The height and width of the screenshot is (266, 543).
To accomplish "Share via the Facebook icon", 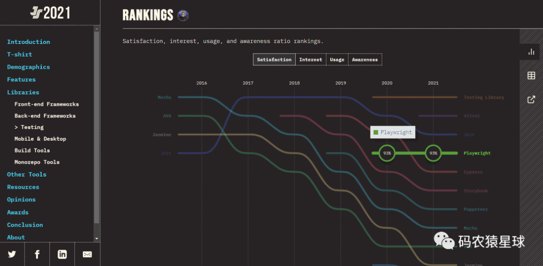I will pyautogui.click(x=37, y=254).
